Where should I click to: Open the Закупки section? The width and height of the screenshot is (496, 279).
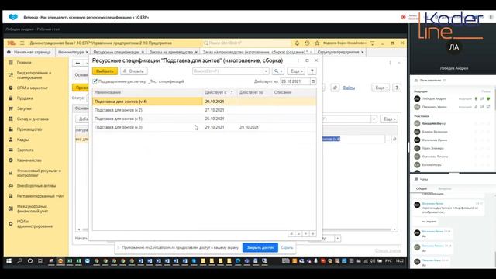(x=24, y=108)
